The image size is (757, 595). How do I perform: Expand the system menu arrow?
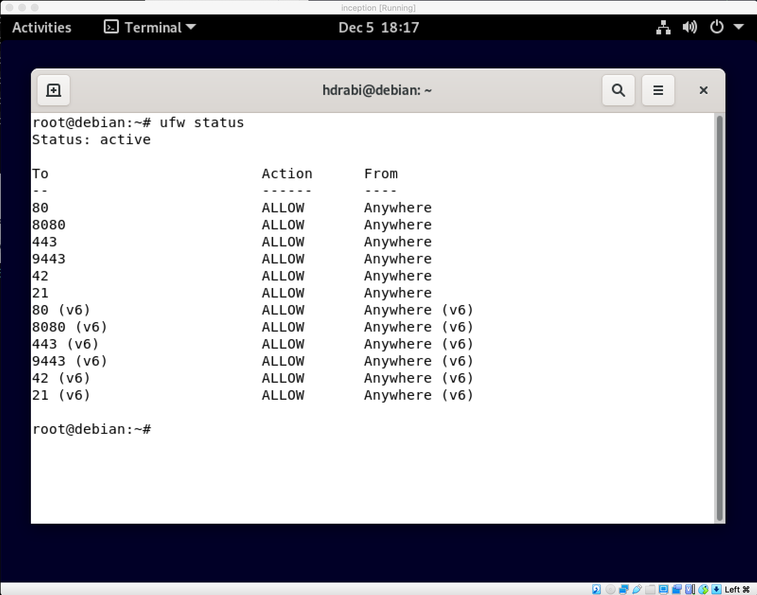(x=738, y=27)
